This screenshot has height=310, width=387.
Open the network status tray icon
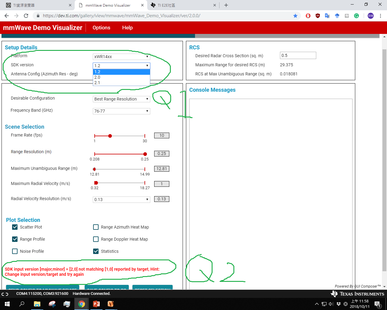tap(324, 304)
